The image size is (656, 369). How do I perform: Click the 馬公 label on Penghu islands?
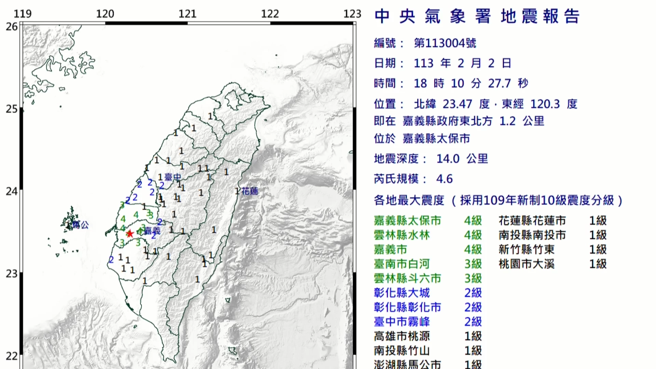(x=81, y=225)
